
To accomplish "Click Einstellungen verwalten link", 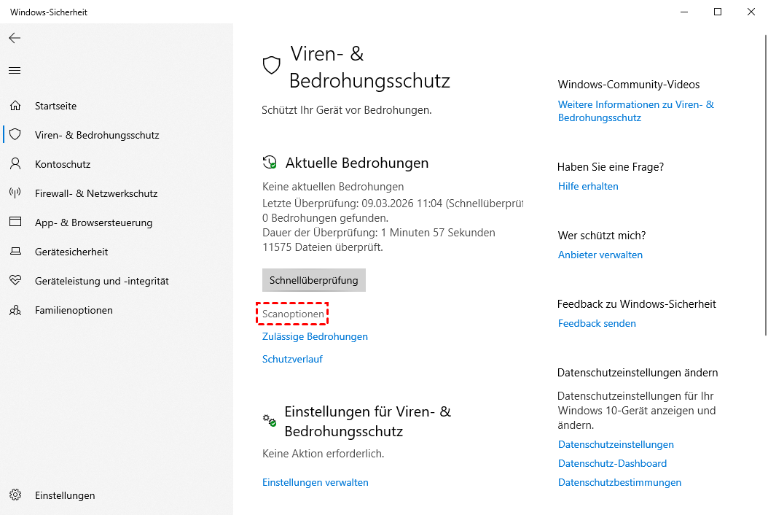I will pyautogui.click(x=315, y=482).
